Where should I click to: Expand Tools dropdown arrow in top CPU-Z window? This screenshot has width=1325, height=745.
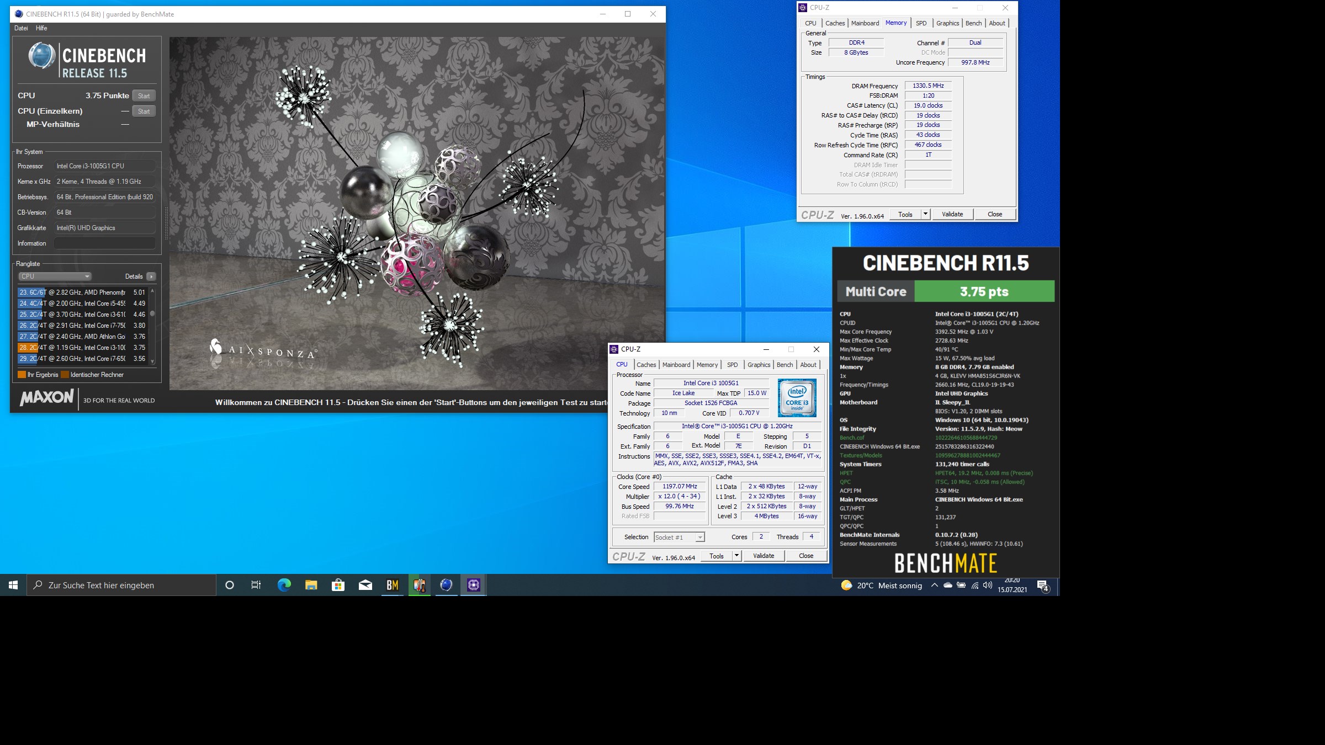click(925, 214)
